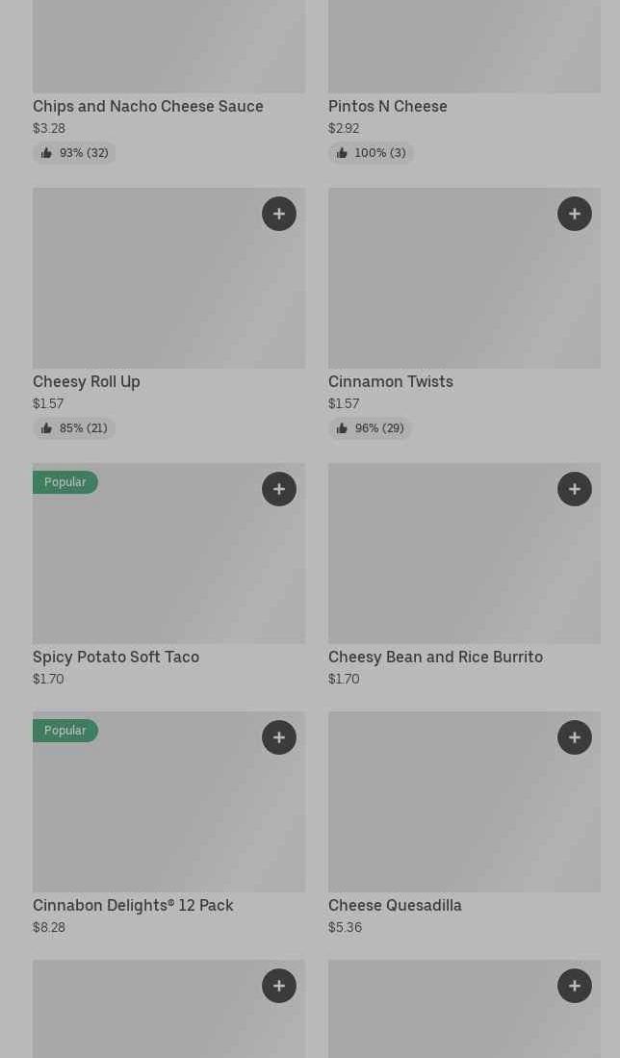Viewport: 620px width, 1058px height.
Task: Click Popular badge on Spicy Potato Taco
Action: (x=65, y=482)
